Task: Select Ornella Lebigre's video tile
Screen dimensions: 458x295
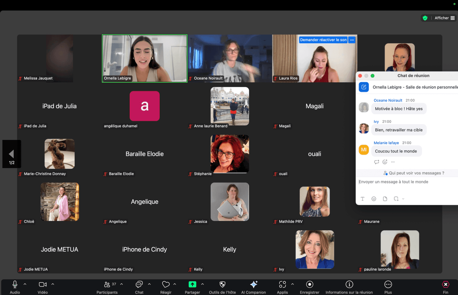Action: pyautogui.click(x=145, y=58)
